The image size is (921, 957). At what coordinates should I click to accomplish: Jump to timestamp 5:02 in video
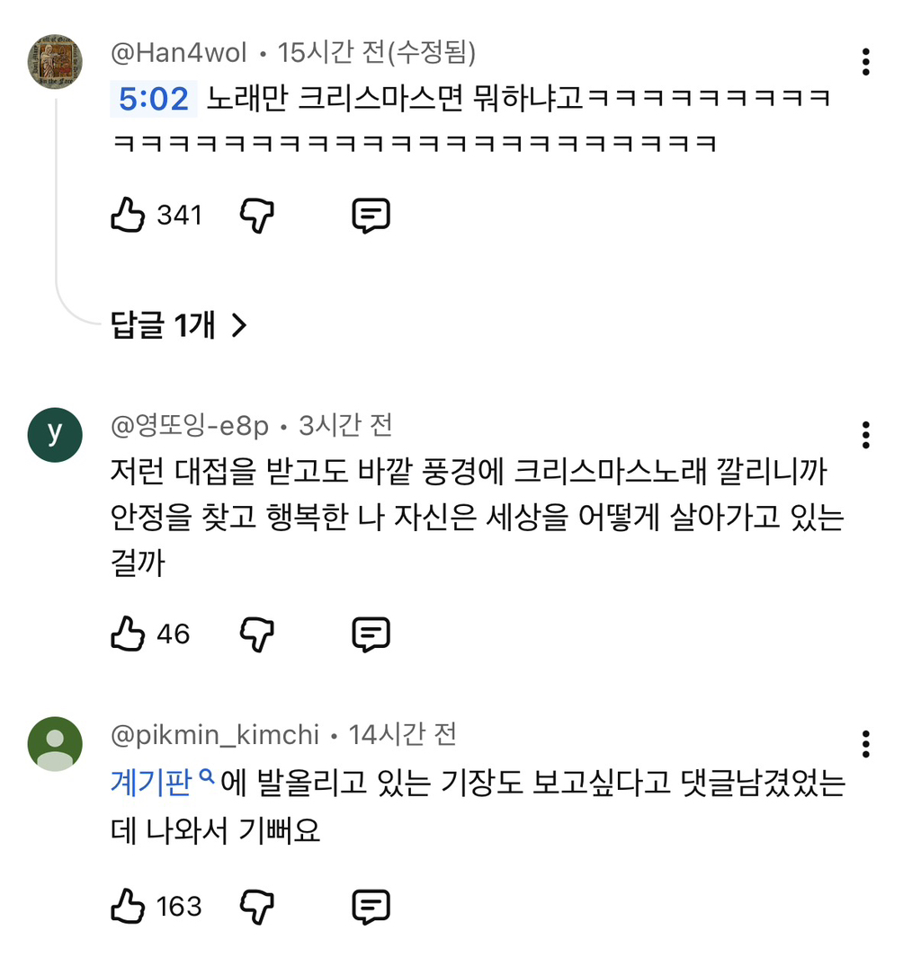(x=152, y=98)
